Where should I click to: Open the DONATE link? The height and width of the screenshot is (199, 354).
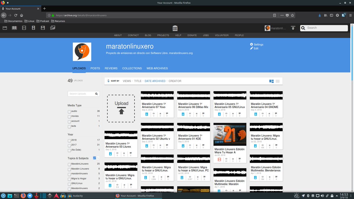click(192, 35)
